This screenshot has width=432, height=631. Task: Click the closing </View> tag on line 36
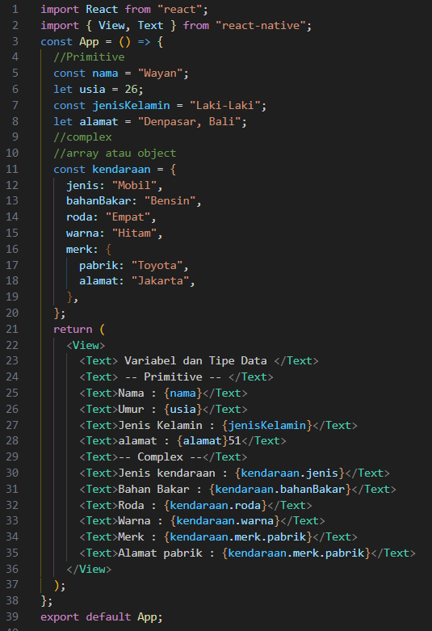coord(89,570)
